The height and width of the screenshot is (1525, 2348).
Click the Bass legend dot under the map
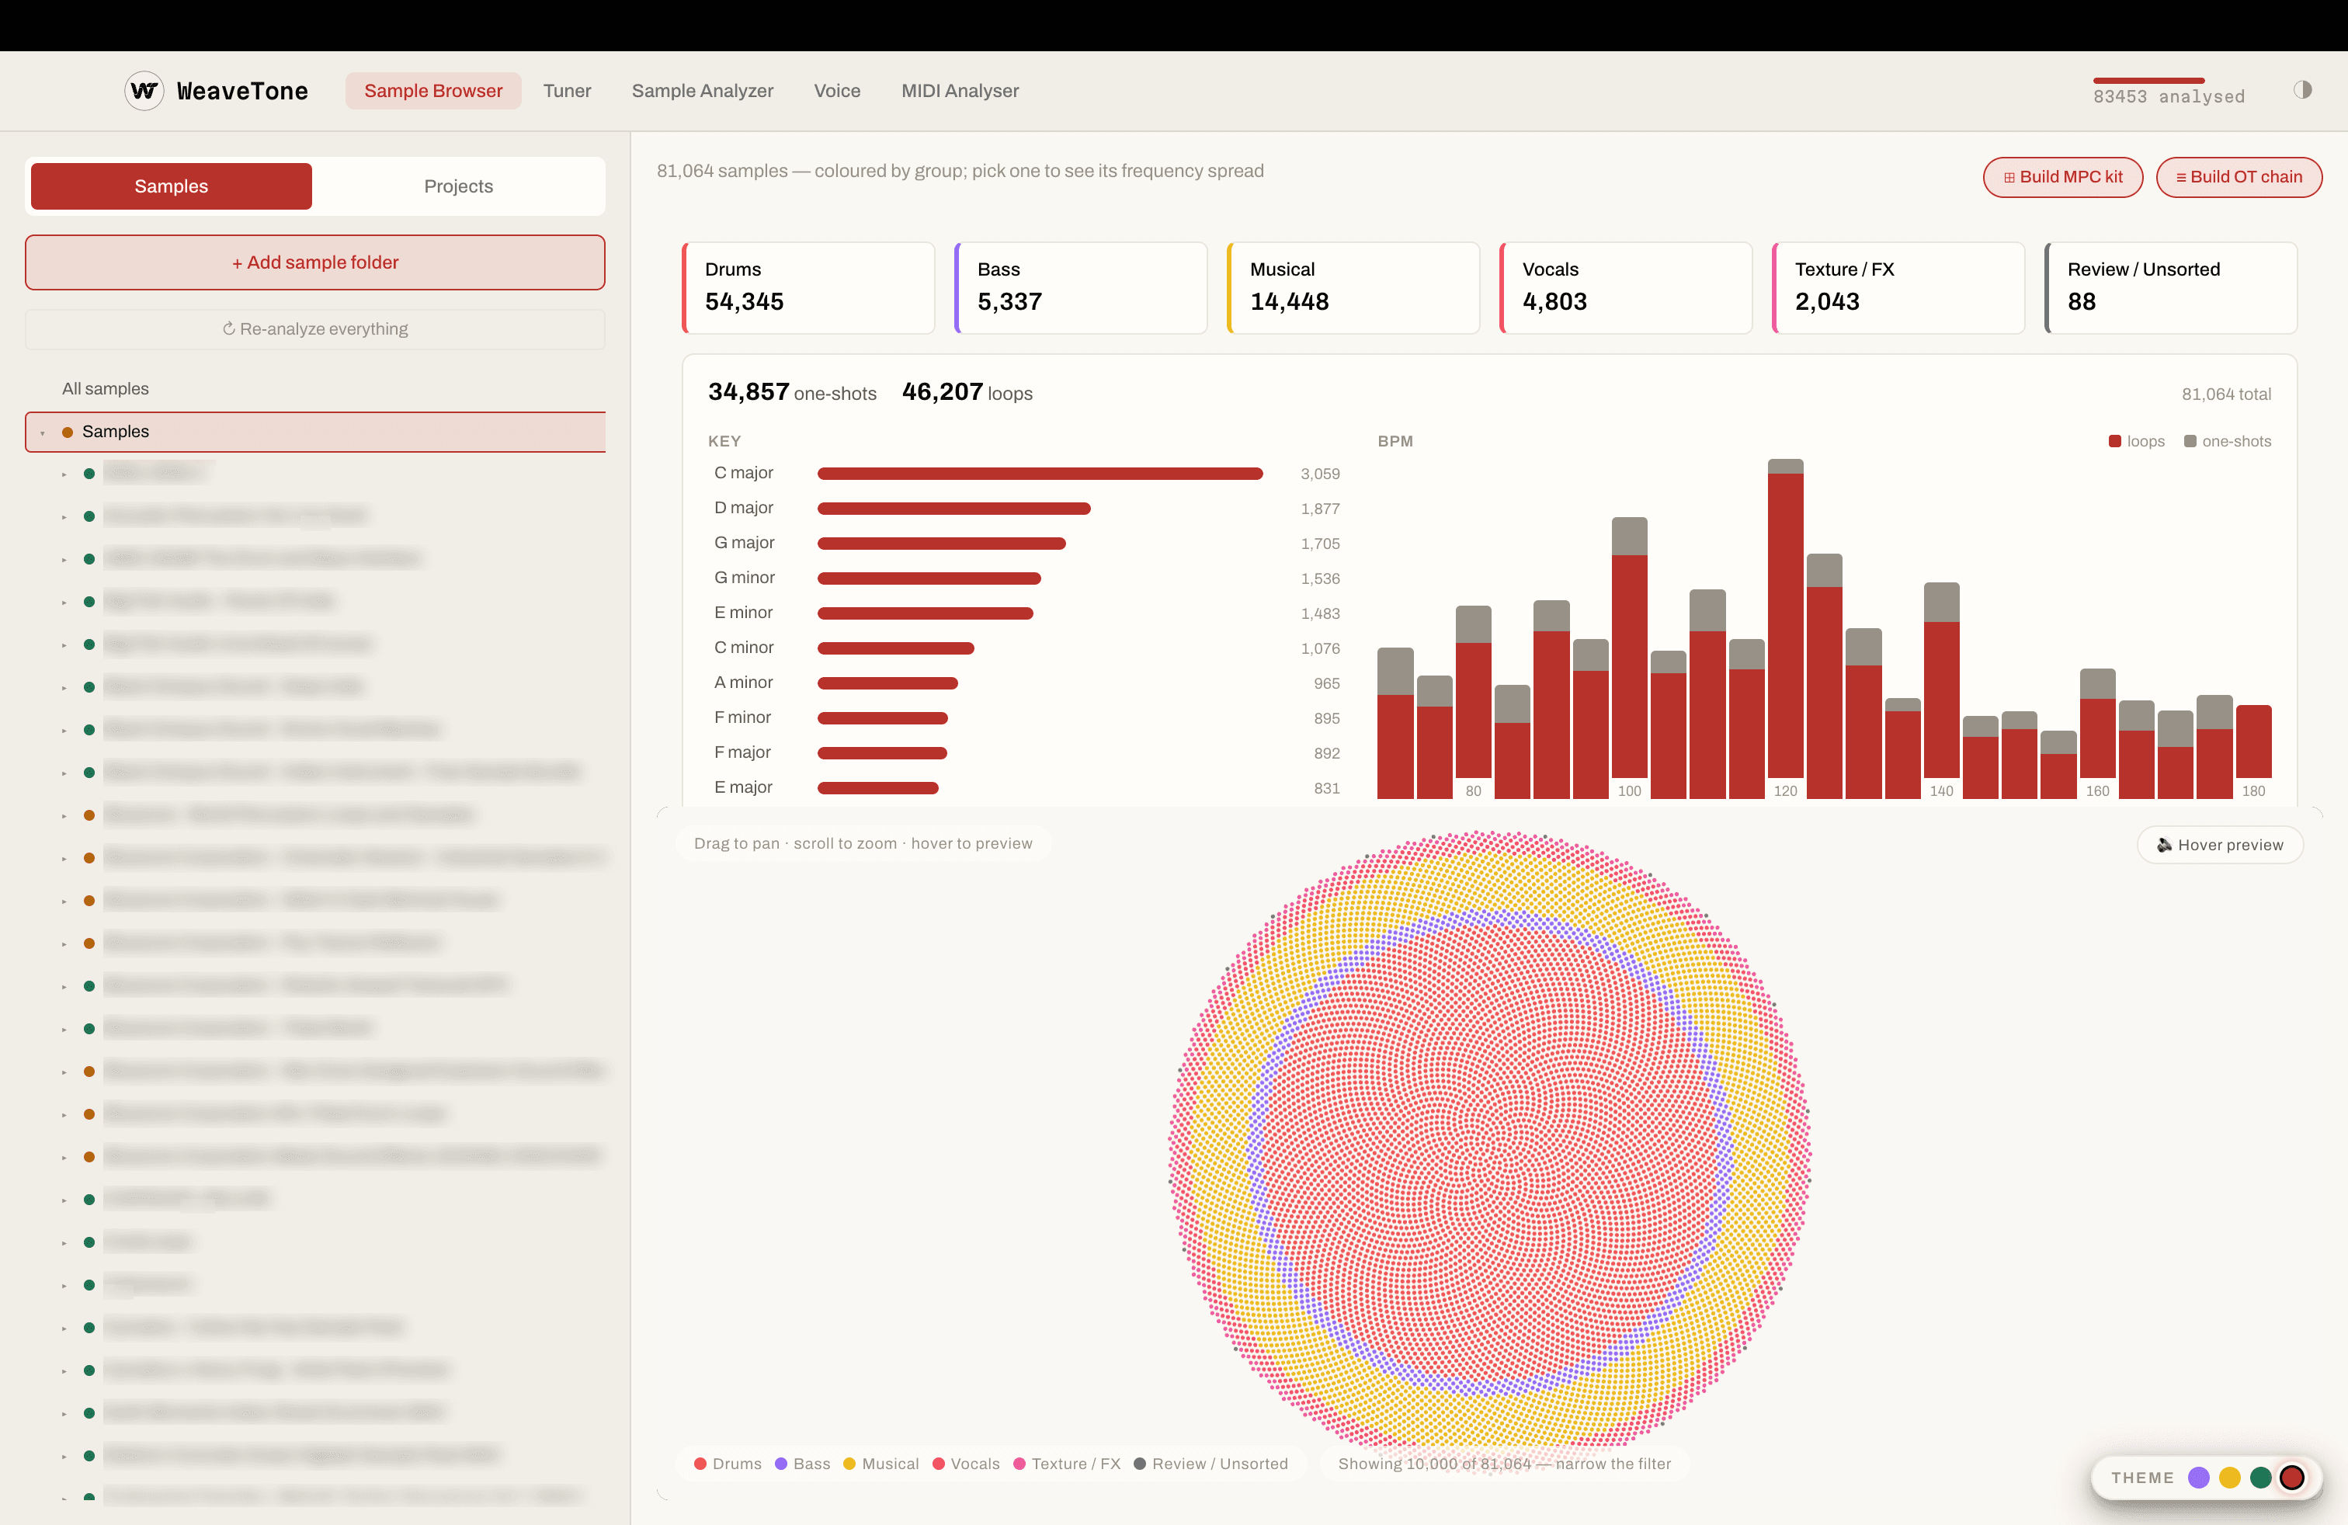(x=780, y=1464)
